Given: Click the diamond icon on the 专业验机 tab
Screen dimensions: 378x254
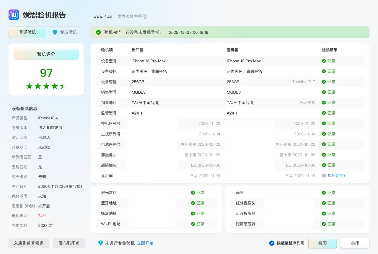Looking at the screenshot, I should (x=55, y=32).
